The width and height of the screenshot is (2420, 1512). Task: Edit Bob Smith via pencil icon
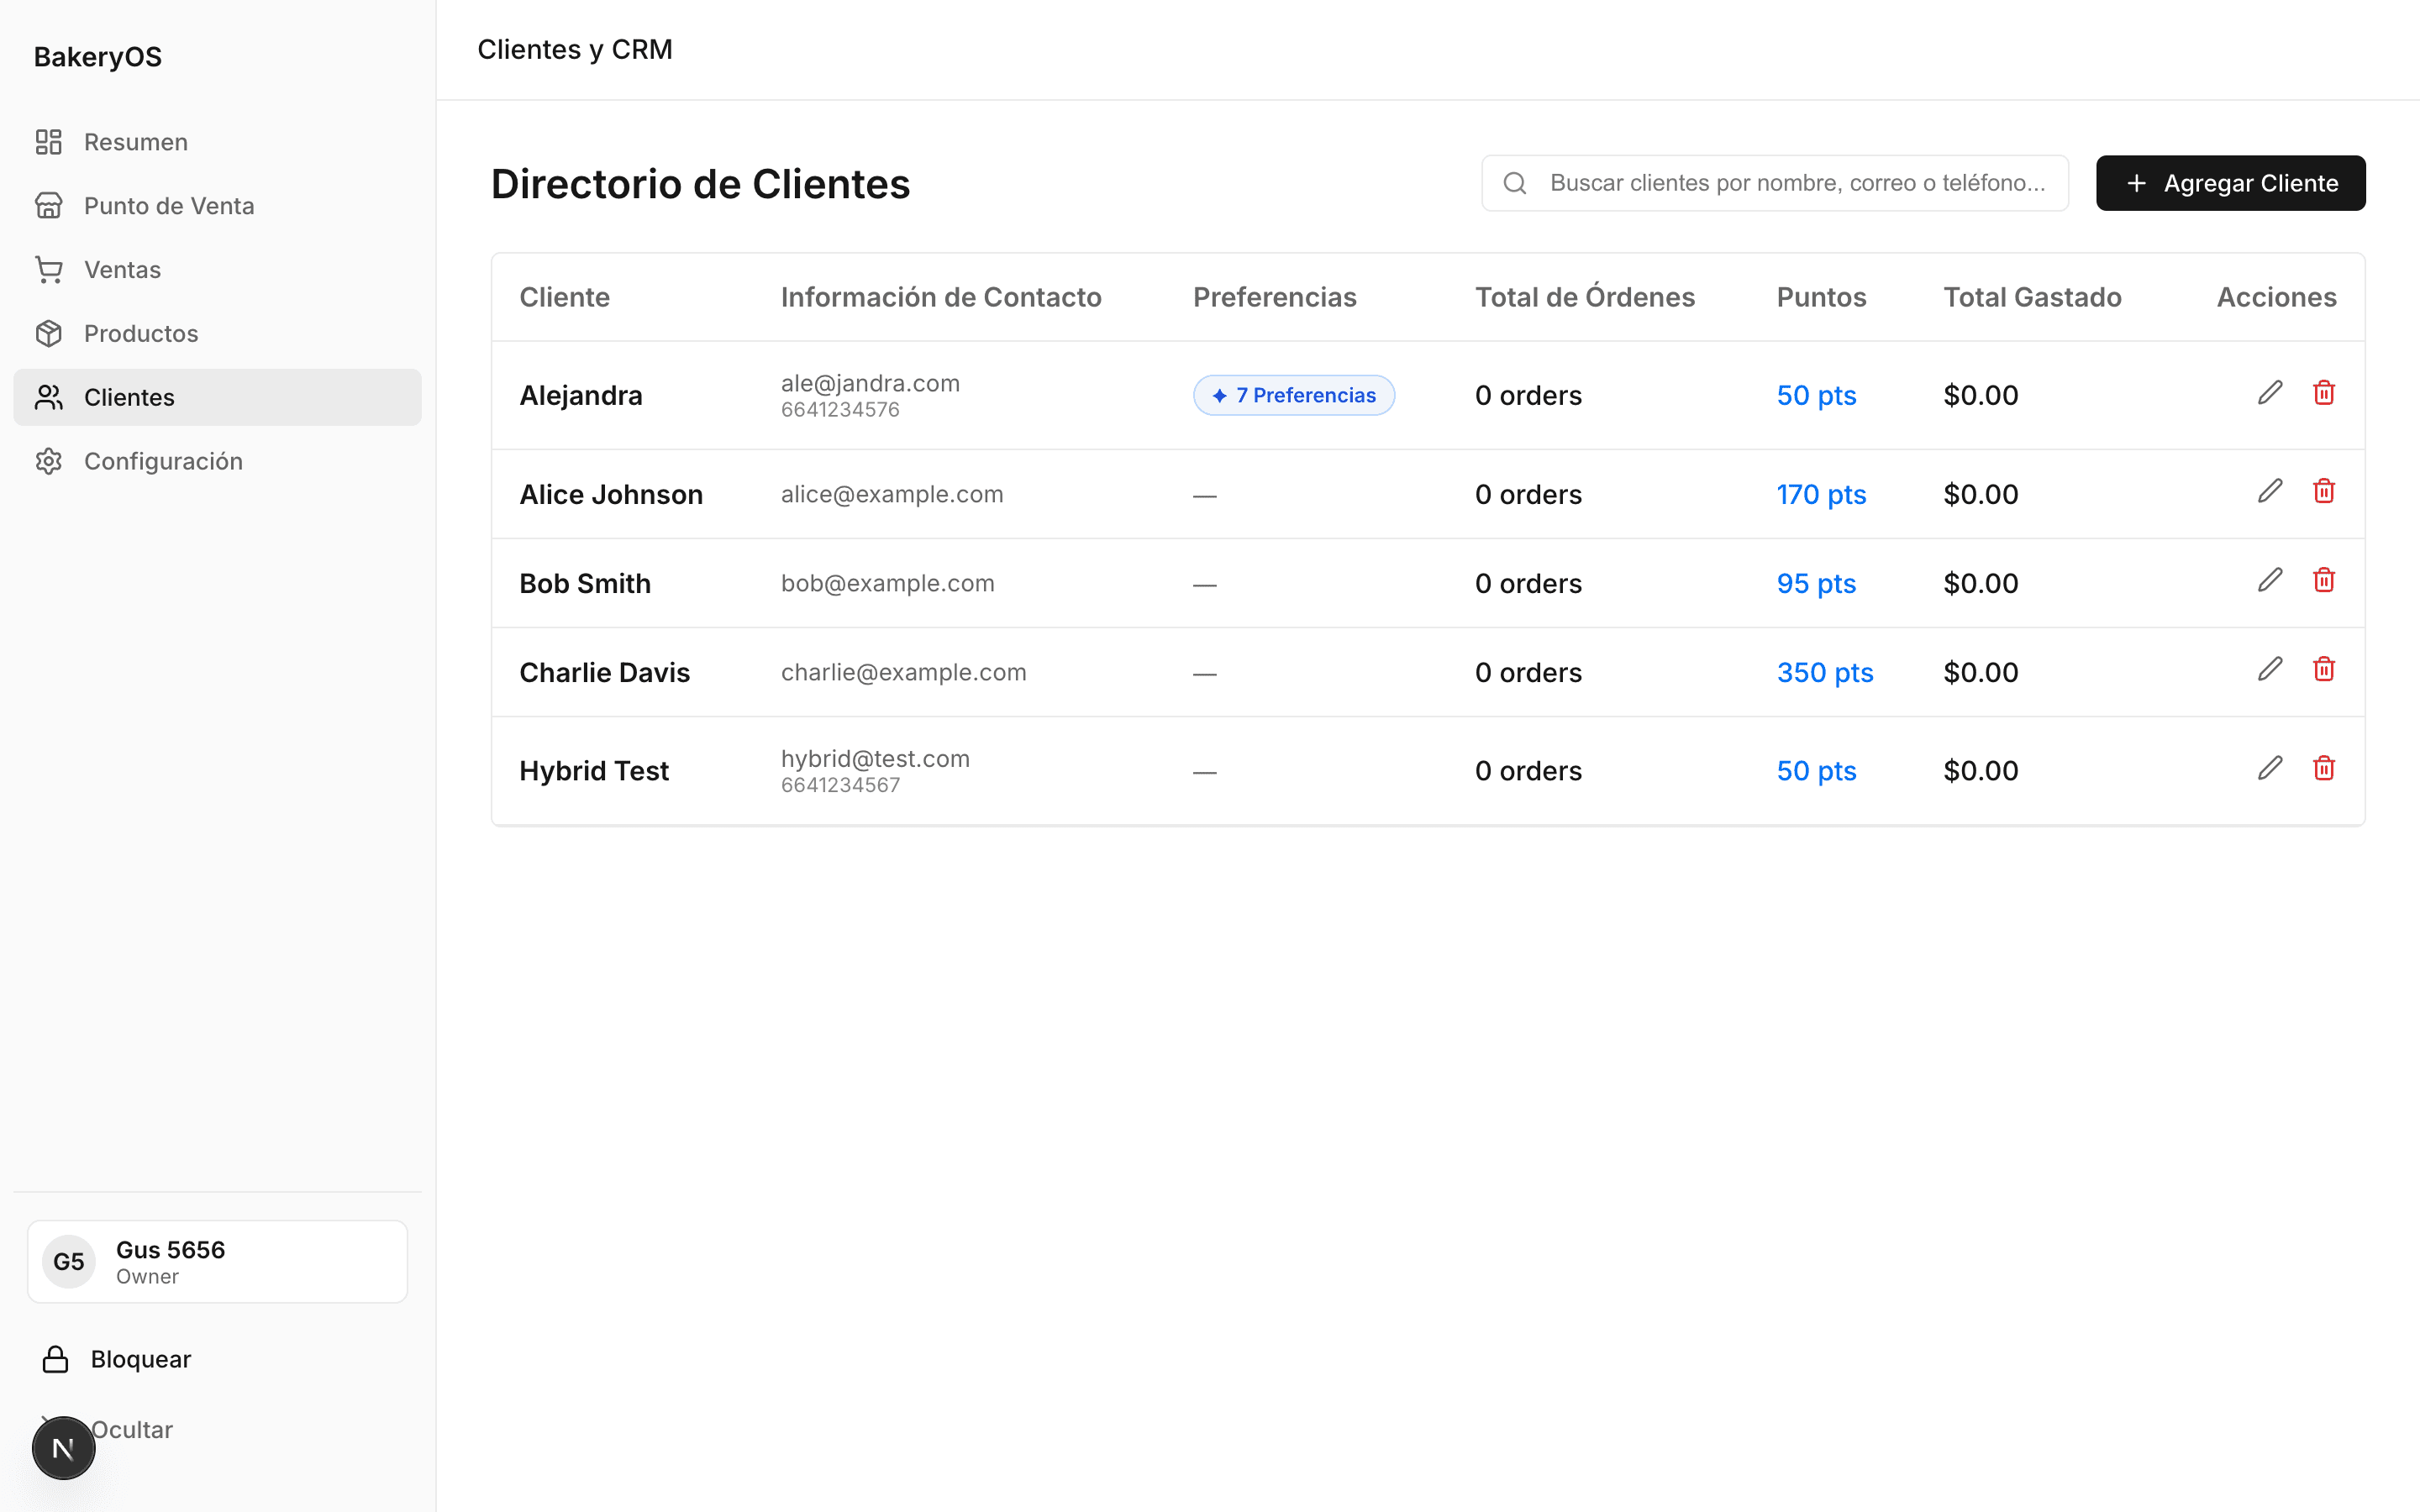pyautogui.click(x=2270, y=580)
